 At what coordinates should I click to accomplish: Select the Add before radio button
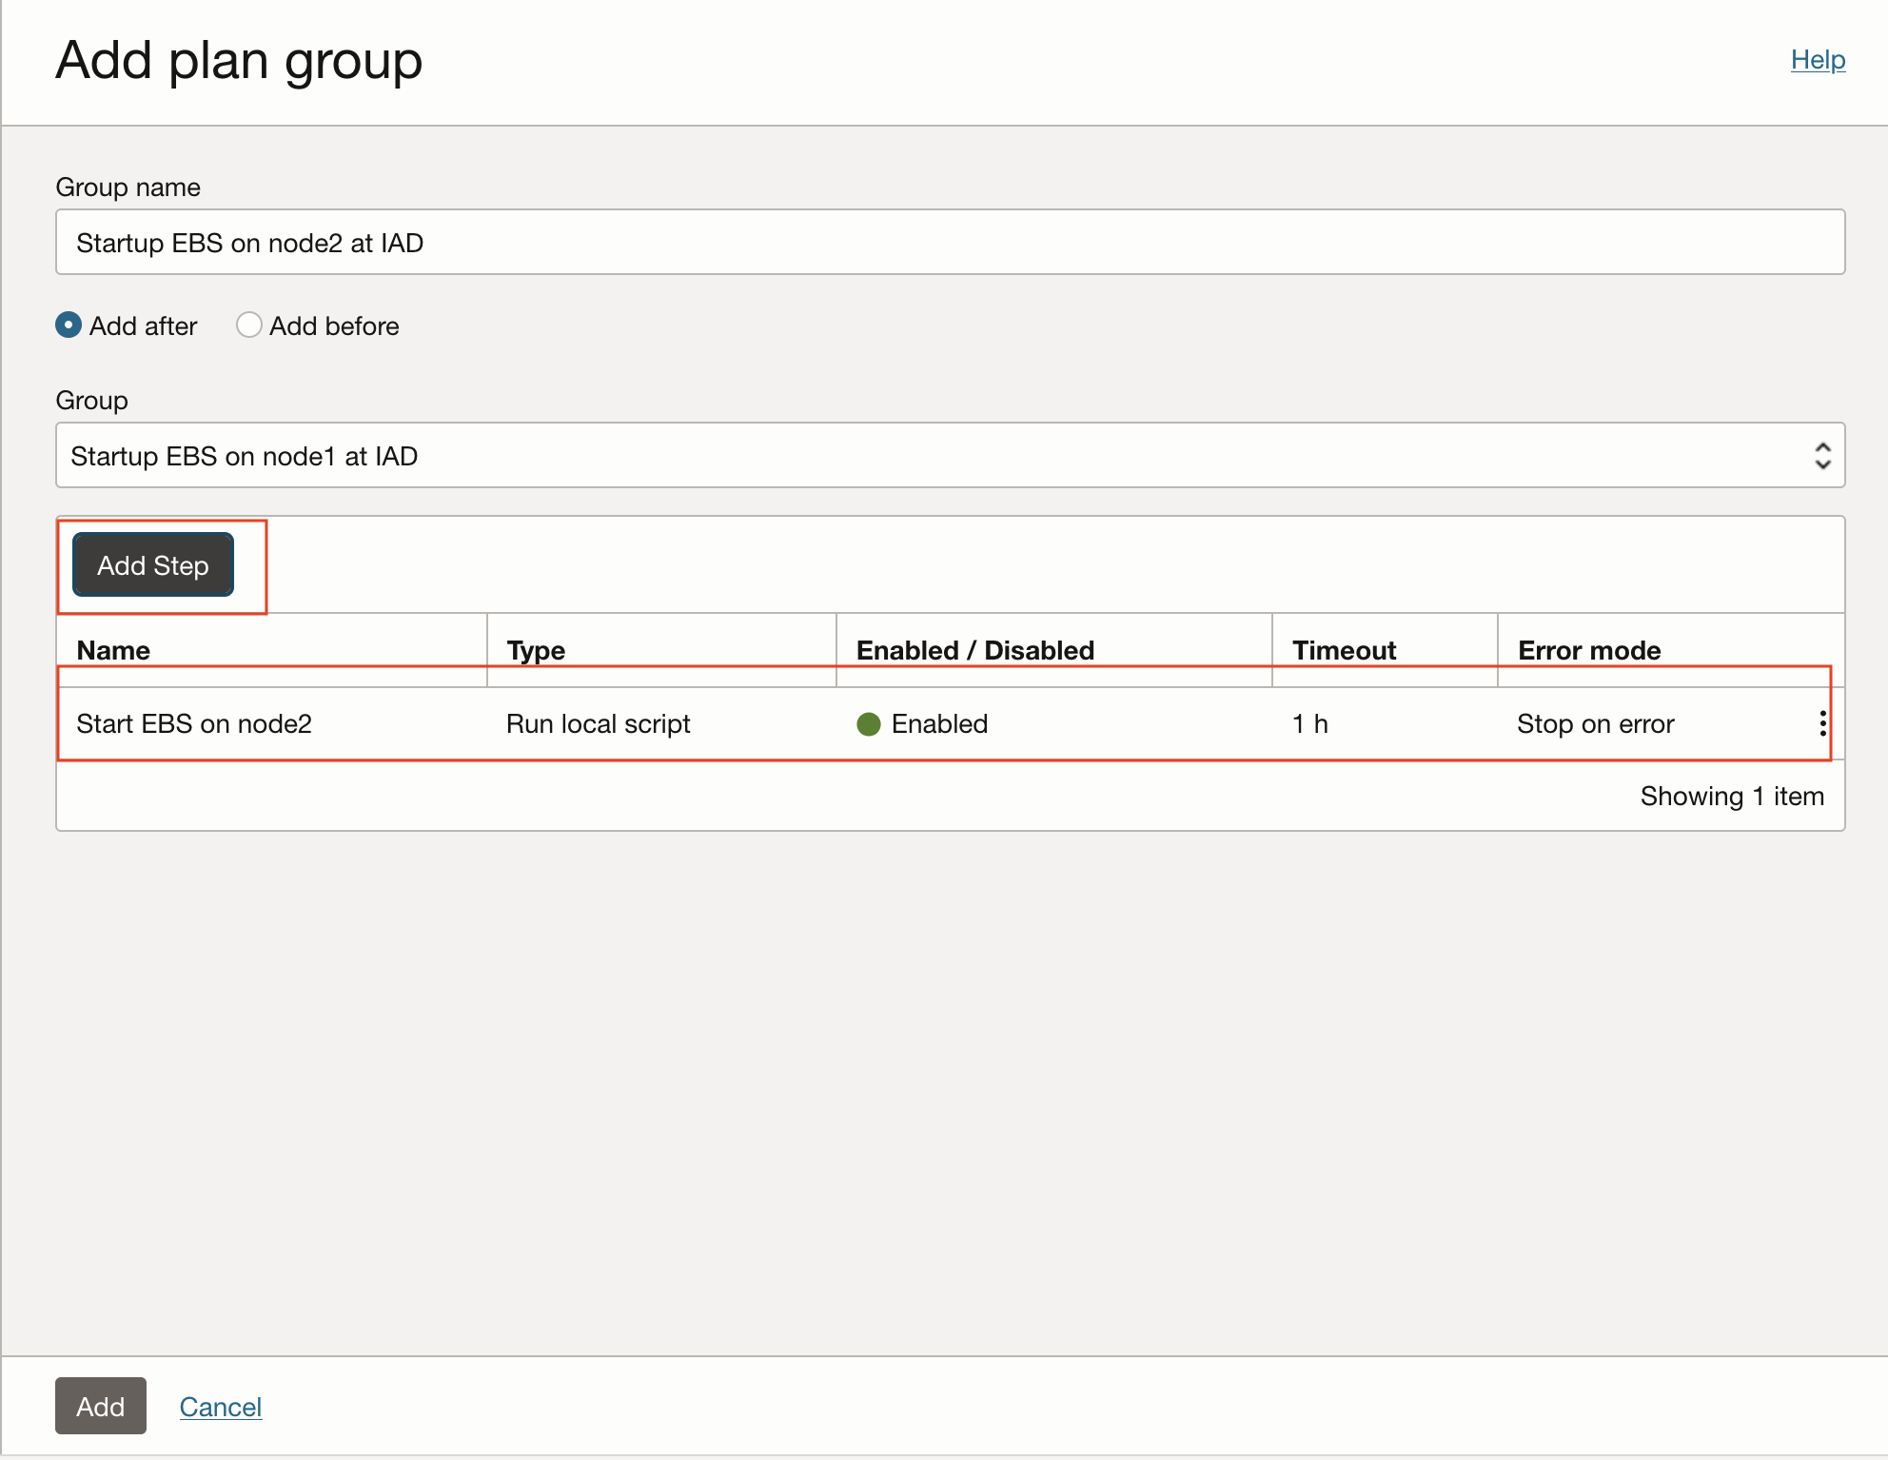249,326
